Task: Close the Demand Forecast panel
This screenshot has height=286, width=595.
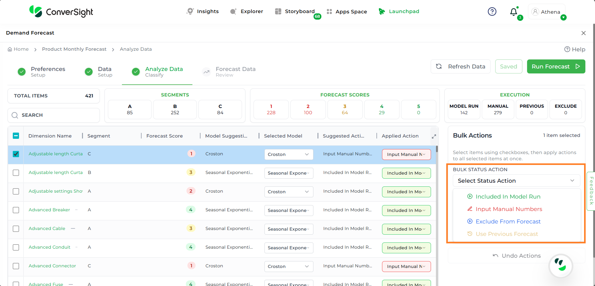Action: click(x=583, y=33)
